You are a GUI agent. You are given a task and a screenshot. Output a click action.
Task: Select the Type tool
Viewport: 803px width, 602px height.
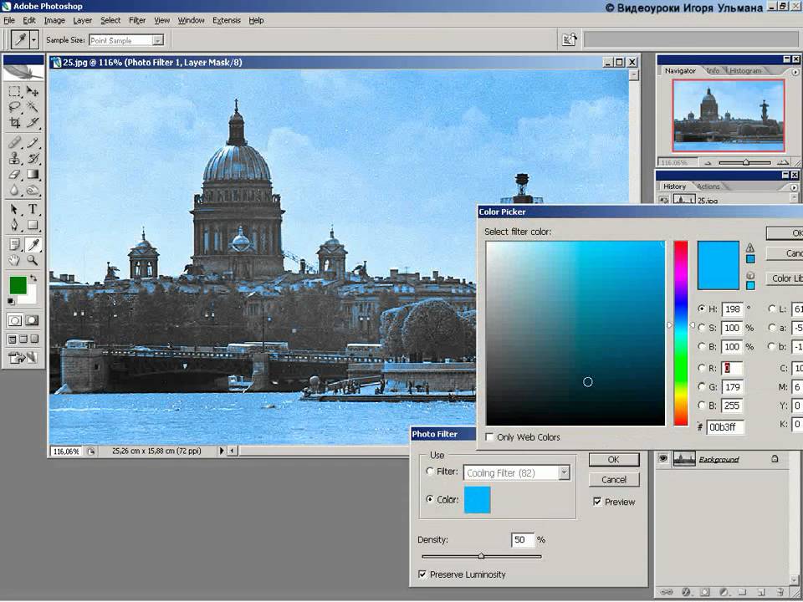33,209
